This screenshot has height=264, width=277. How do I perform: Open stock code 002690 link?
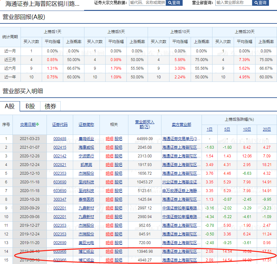[x=60, y=242]
